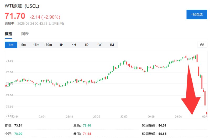Click the 72.00 price axis label

(9, 107)
